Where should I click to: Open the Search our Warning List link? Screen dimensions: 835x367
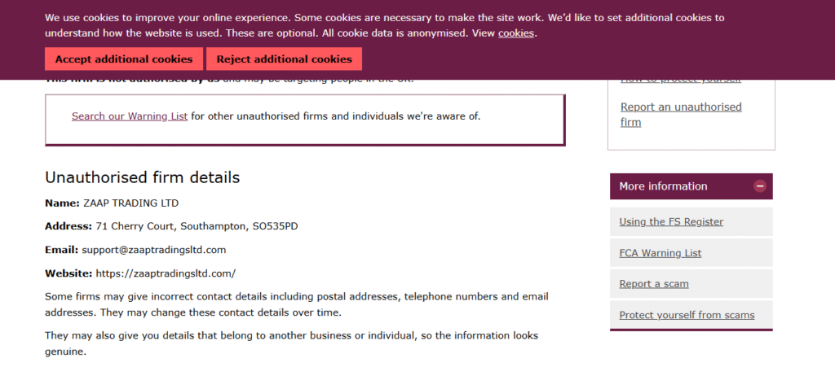(x=130, y=116)
